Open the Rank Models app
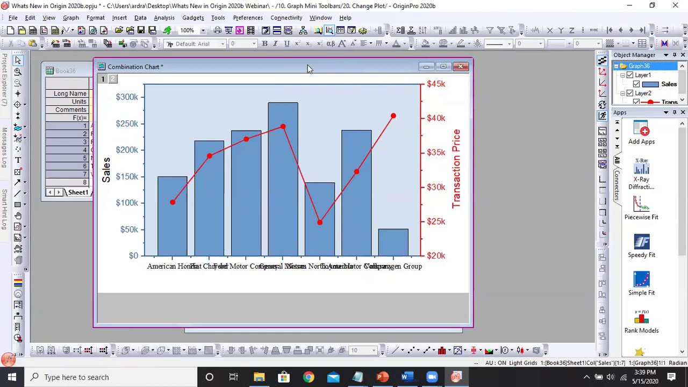Viewport: 688px width, 387px height. point(641,321)
